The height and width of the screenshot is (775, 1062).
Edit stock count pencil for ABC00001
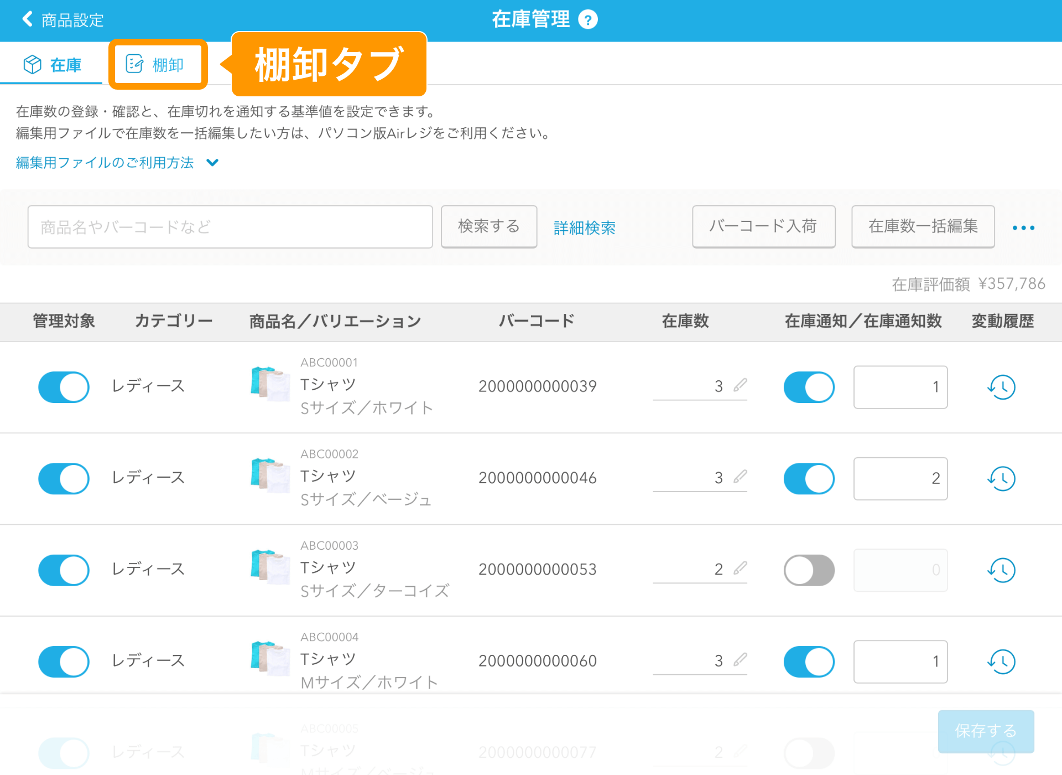[740, 385]
